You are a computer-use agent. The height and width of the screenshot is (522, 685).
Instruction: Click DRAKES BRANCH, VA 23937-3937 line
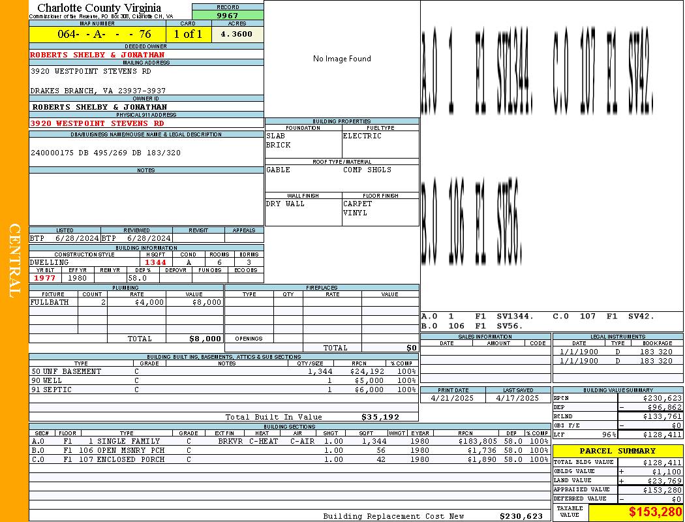point(98,91)
